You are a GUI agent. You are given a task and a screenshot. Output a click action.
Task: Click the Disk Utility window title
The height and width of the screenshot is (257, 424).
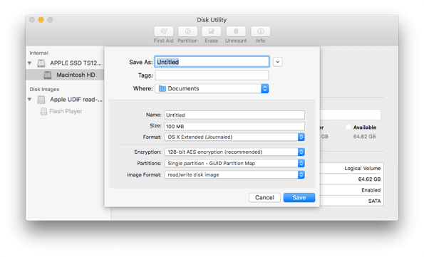(x=212, y=20)
